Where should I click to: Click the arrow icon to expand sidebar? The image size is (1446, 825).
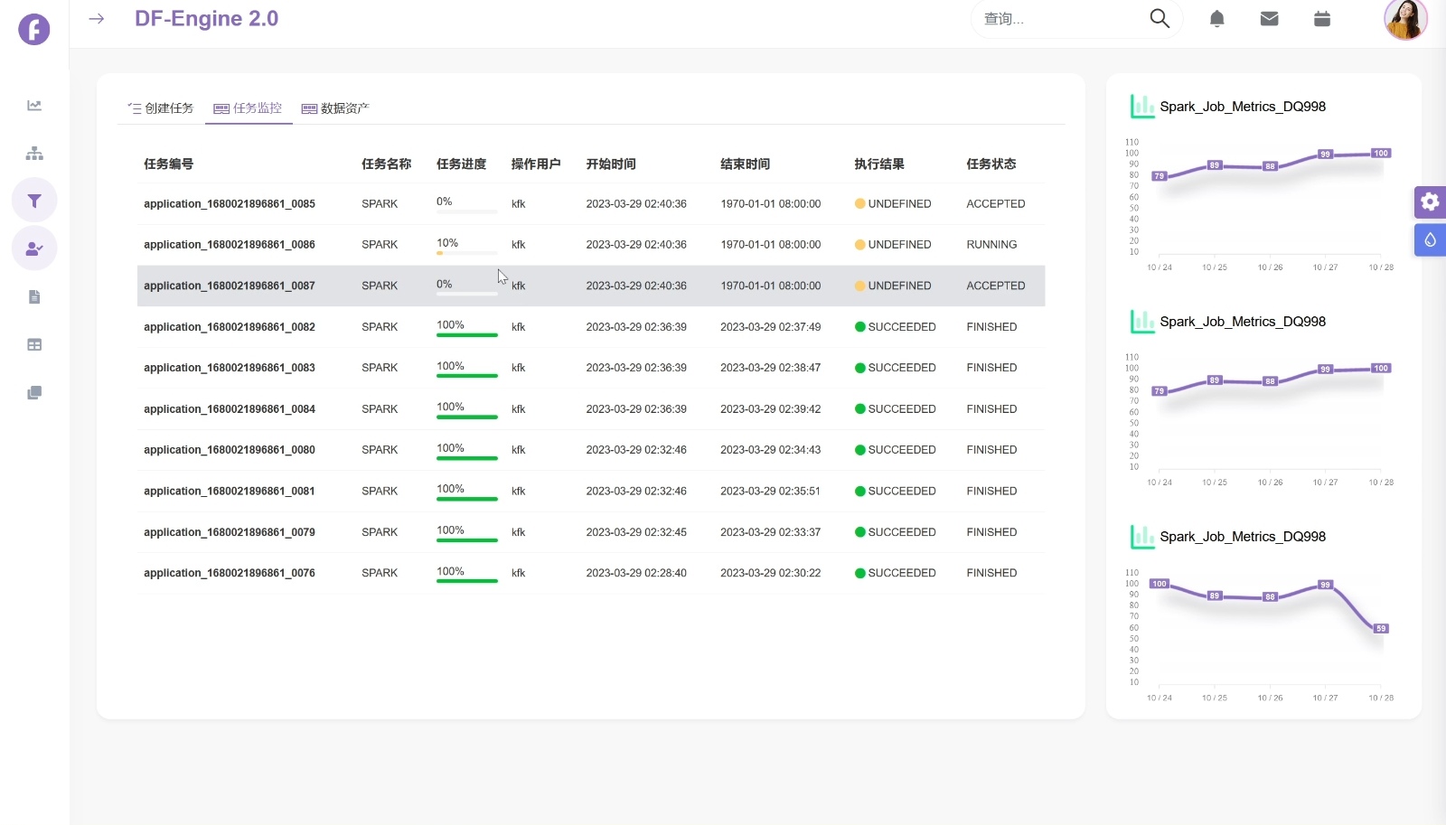[97, 19]
